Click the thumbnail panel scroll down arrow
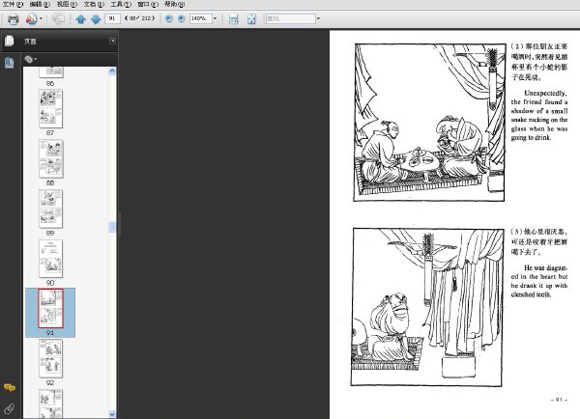 tap(112, 414)
